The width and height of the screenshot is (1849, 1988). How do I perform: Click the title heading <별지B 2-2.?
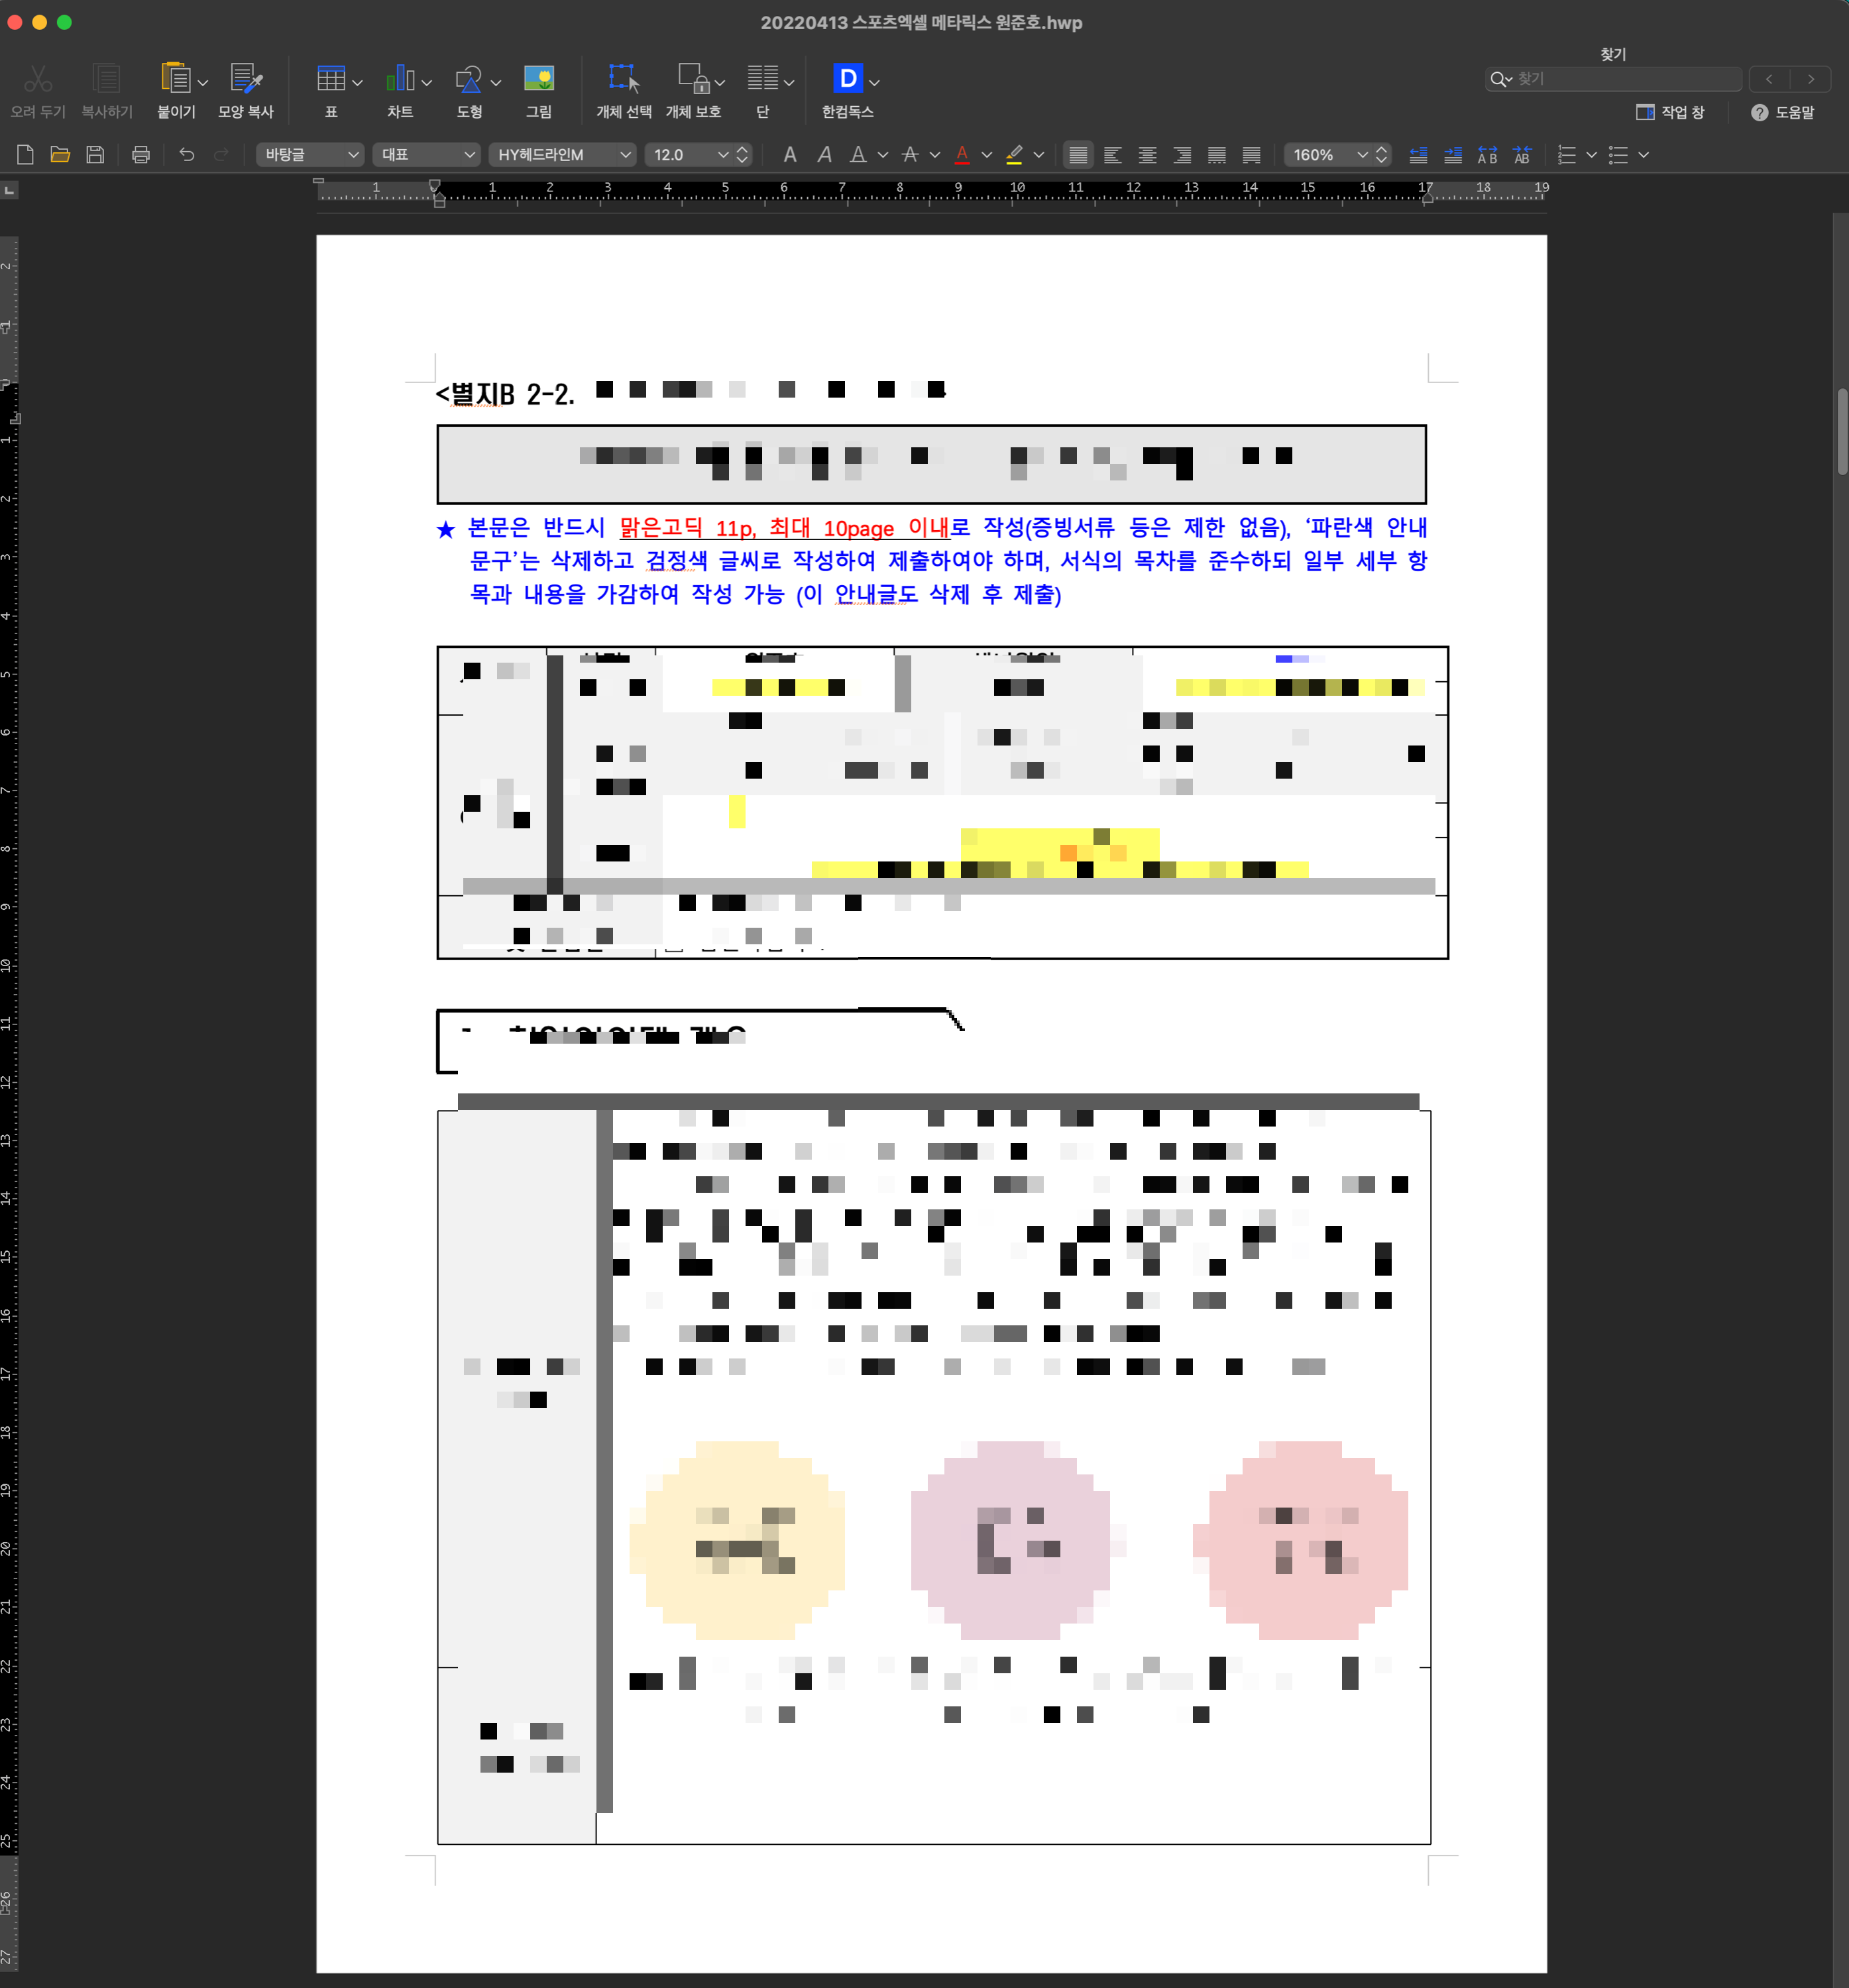[505, 393]
